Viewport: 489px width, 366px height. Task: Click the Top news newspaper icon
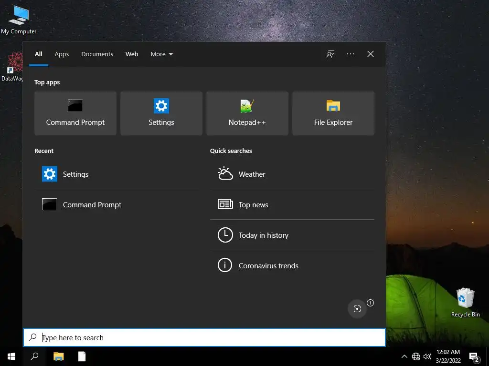(x=225, y=204)
